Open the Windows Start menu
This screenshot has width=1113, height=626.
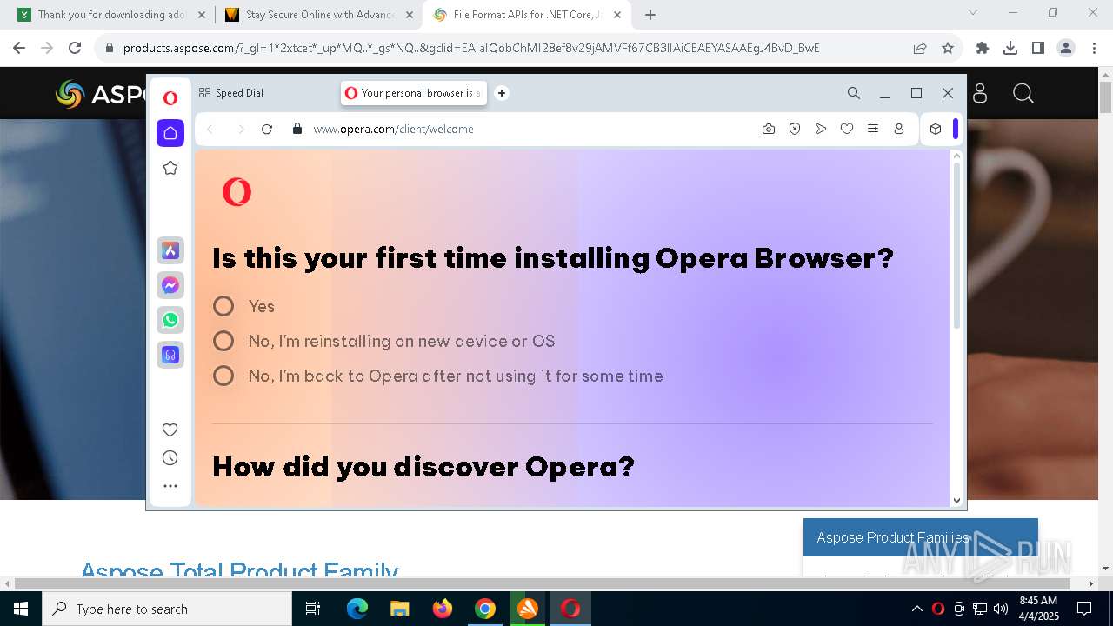pos(21,609)
